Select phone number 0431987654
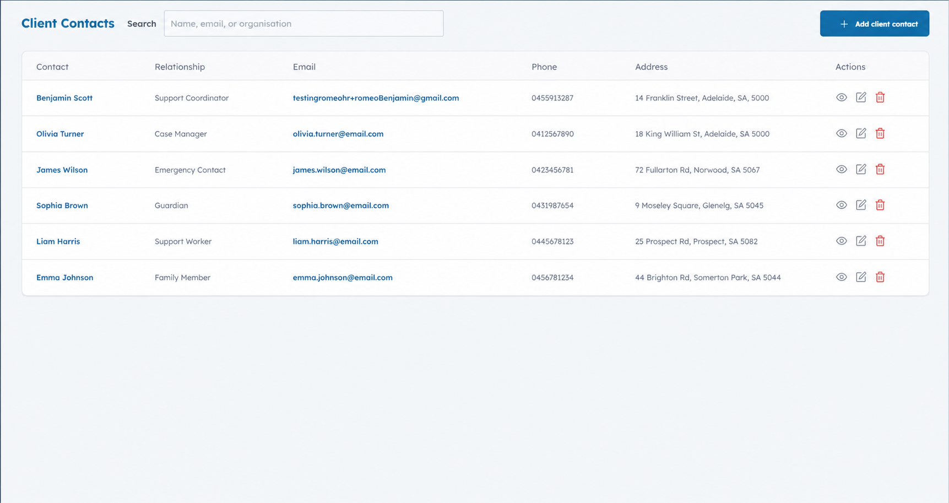 (552, 205)
